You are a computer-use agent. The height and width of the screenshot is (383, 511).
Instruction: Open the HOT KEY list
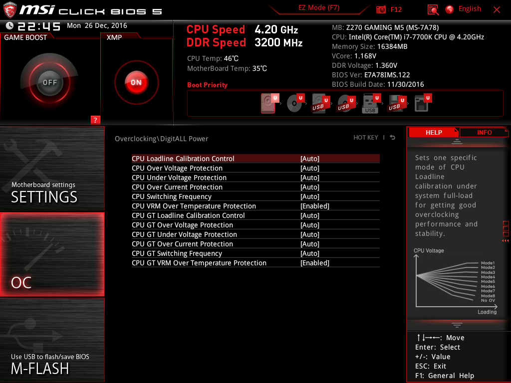pos(366,138)
